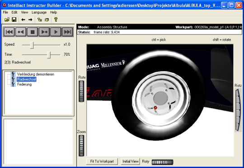This screenshot has height=168, width=244.
Task: Click the application icon in the title bar
Action: [x=5, y=5]
